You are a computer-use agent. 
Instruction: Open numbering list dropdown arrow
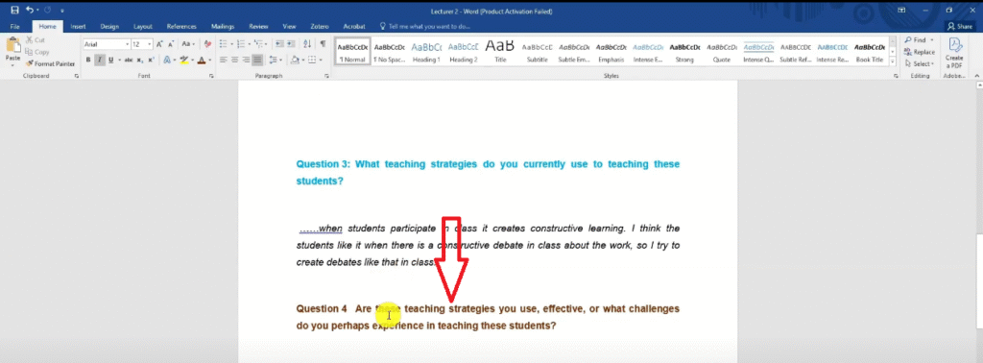click(249, 44)
